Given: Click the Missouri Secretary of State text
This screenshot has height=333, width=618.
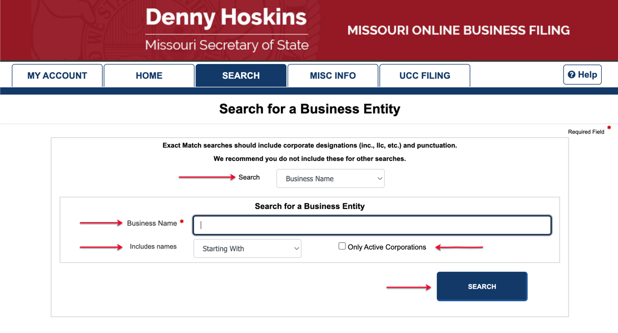Looking at the screenshot, I should [226, 45].
